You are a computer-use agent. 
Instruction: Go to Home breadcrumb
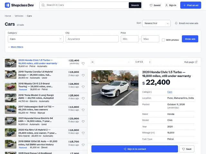click(8, 16)
